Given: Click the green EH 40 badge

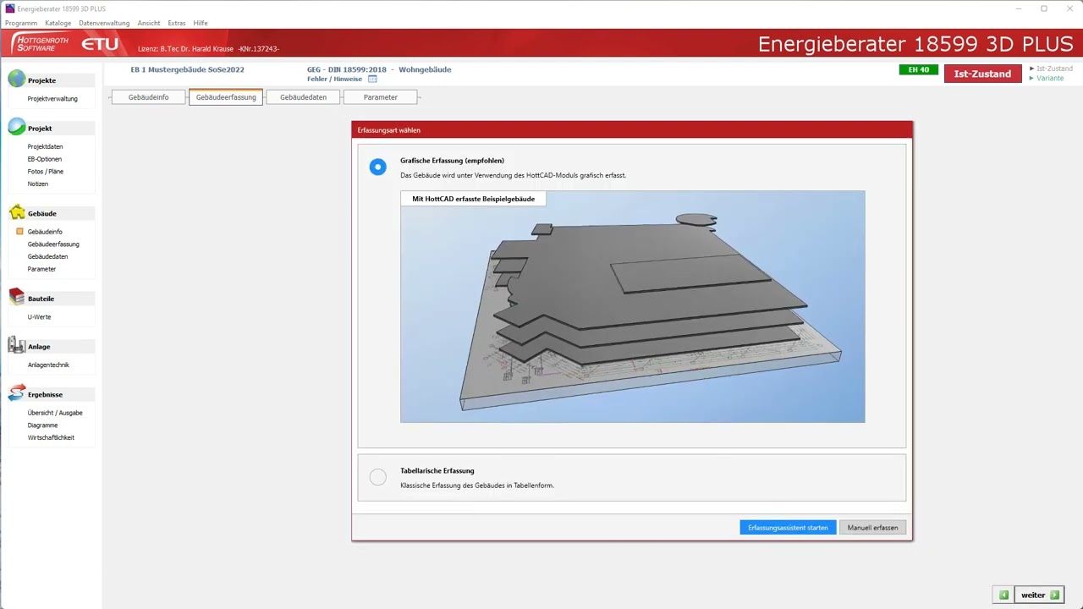Looking at the screenshot, I should pos(919,70).
